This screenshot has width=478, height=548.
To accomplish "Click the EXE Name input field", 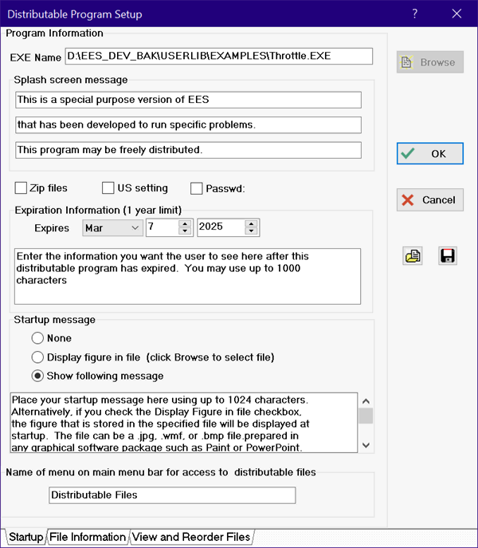I will point(219,57).
